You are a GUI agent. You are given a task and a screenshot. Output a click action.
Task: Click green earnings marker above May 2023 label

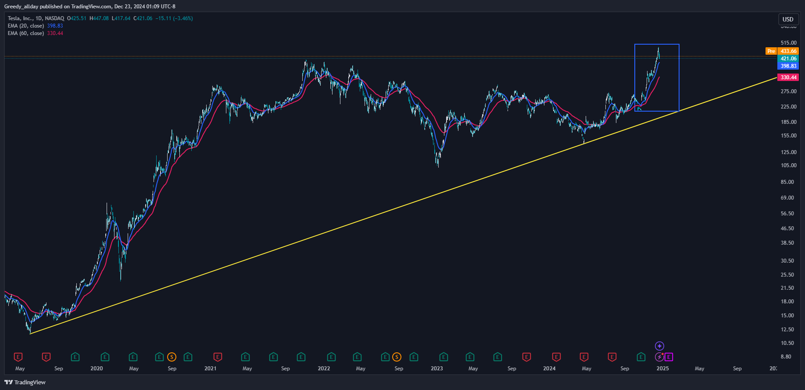coord(470,357)
